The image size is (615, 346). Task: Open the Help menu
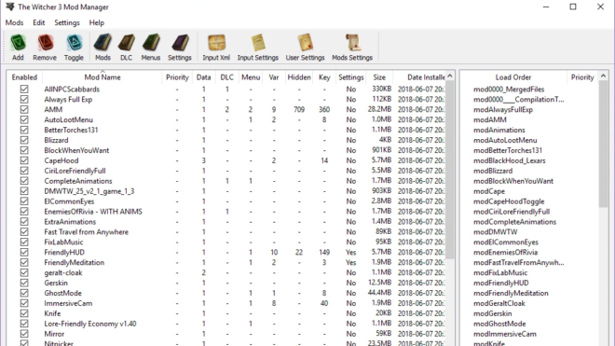pyautogui.click(x=97, y=22)
